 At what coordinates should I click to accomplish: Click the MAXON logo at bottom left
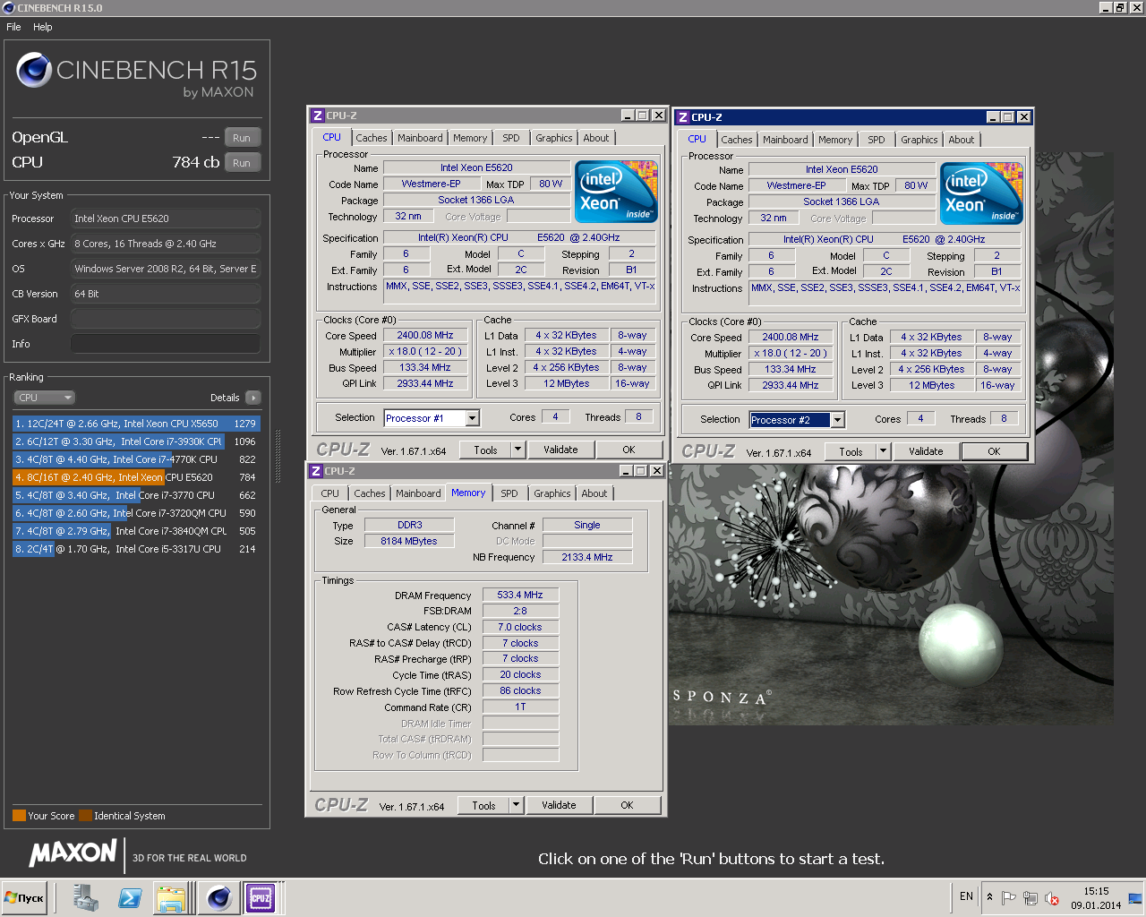coord(73,853)
